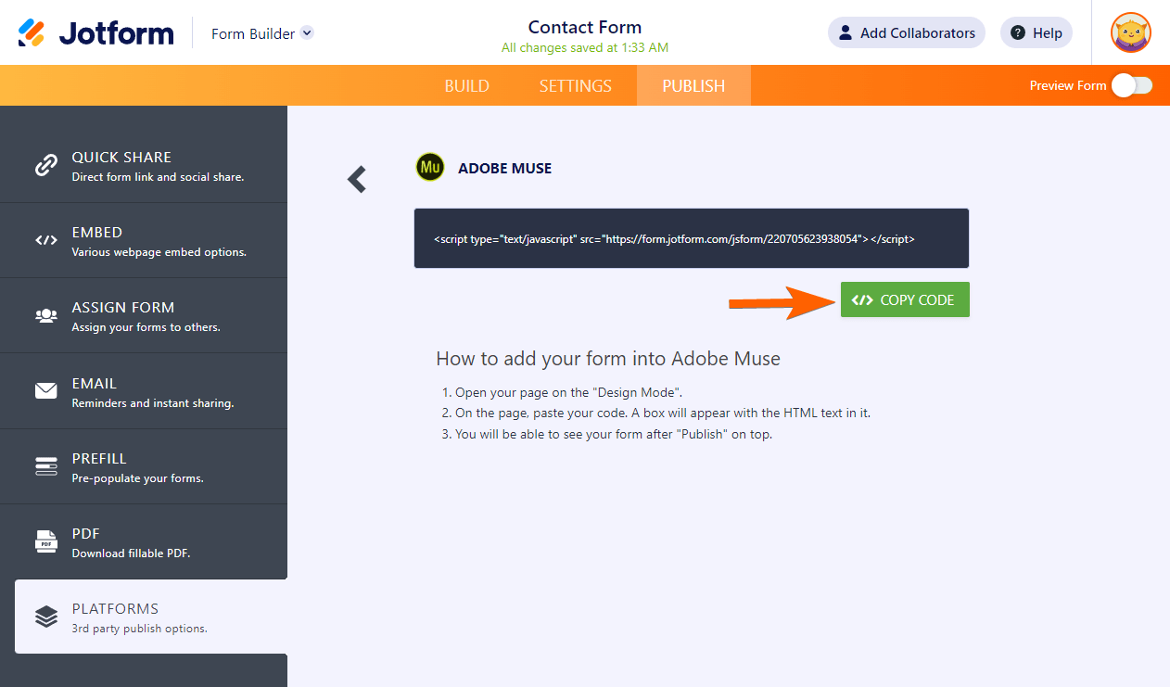
Task: Toggle the Preview Form switch
Action: [x=1131, y=85]
